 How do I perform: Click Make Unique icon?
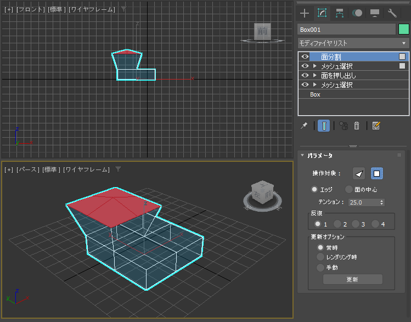click(x=344, y=126)
